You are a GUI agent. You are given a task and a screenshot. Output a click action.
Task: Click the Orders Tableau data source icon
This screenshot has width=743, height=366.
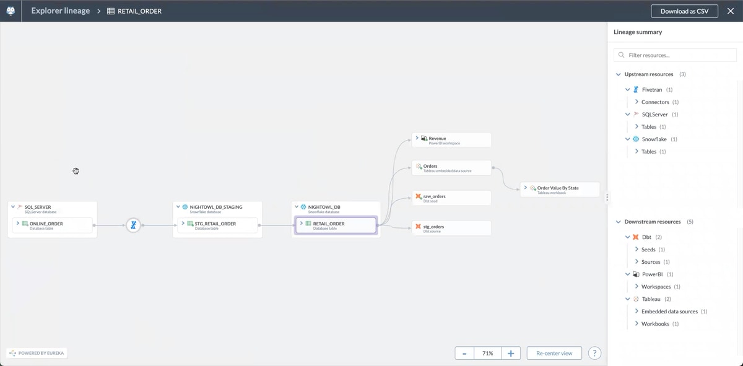pyautogui.click(x=419, y=166)
